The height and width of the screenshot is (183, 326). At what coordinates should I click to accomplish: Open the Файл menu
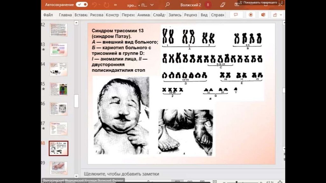pyautogui.click(x=48, y=15)
